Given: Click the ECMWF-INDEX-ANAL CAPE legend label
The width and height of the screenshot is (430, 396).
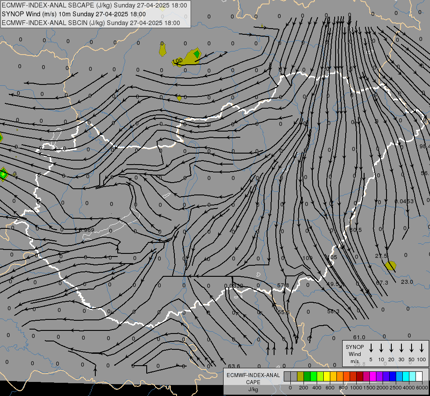Looking at the screenshot, I should point(253,378).
